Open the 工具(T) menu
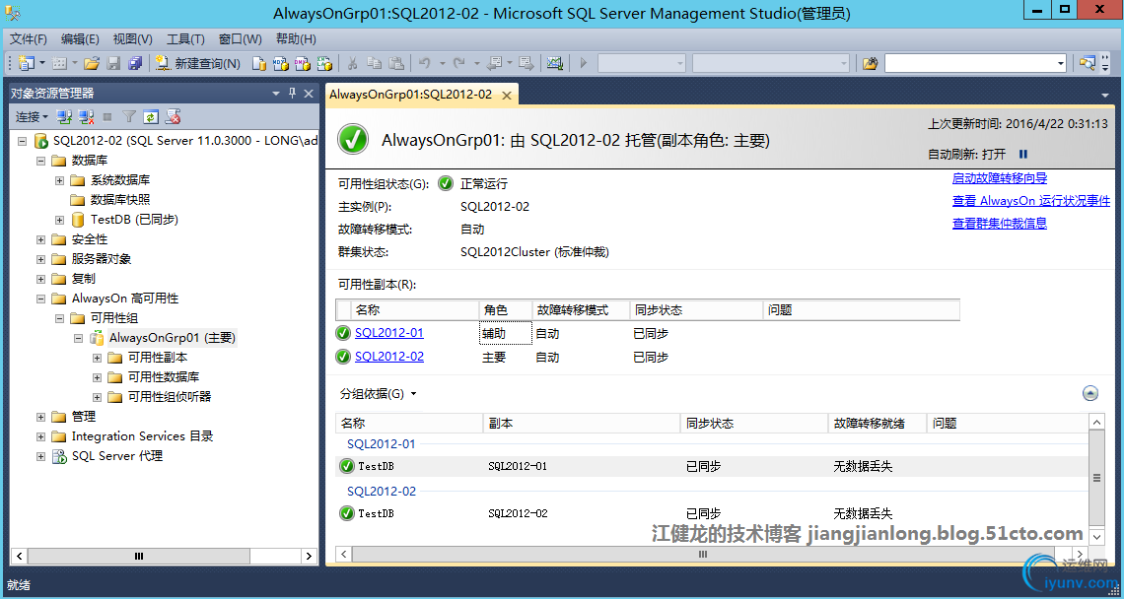 point(185,38)
